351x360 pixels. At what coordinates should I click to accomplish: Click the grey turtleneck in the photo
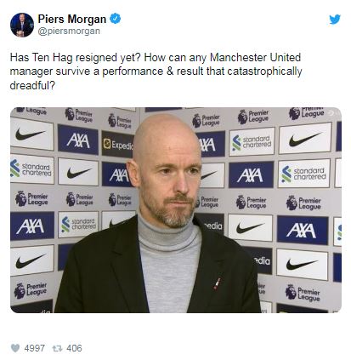[169, 264]
